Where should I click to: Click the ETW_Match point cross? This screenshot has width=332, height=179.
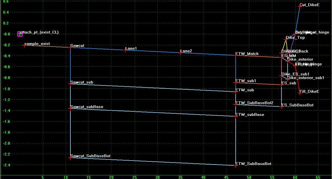[235, 55]
